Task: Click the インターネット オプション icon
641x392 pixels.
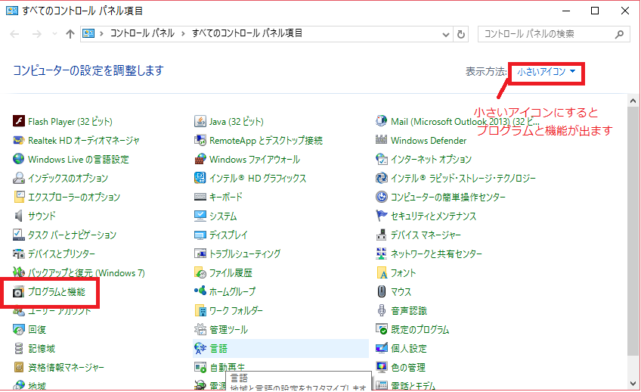Action: coord(382,159)
